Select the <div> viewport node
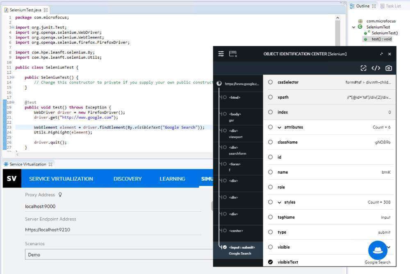Screen dimensions: 410x274 (x=238, y=134)
